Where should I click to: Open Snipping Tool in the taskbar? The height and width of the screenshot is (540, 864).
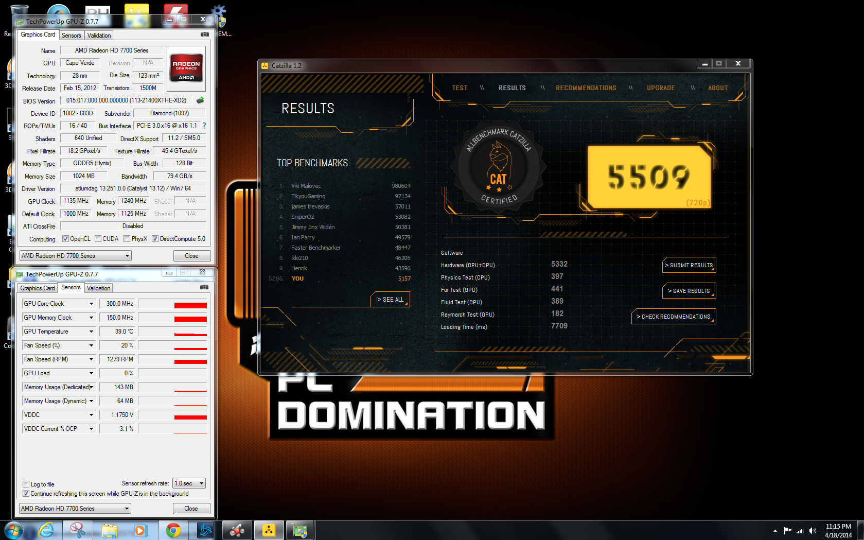pos(78,530)
